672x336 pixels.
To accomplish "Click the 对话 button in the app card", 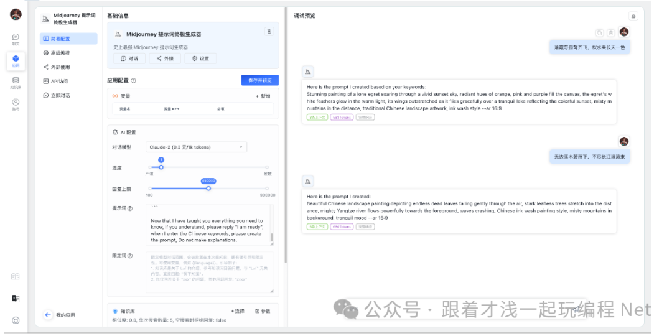I will (x=129, y=58).
